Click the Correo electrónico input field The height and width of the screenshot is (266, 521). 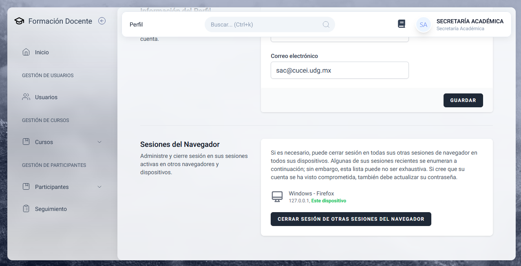pos(339,70)
